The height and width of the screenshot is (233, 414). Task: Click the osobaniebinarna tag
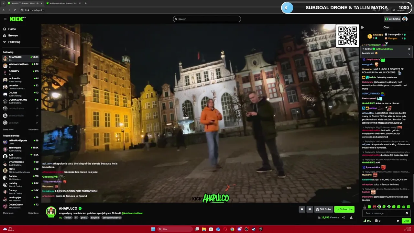[112, 218]
